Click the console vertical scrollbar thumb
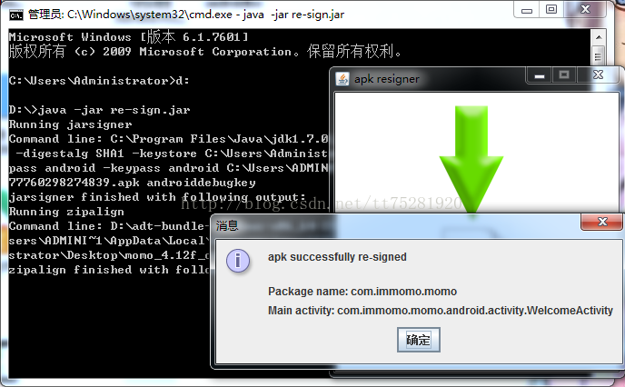Image resolution: width=625 pixels, height=387 pixels. [599, 55]
